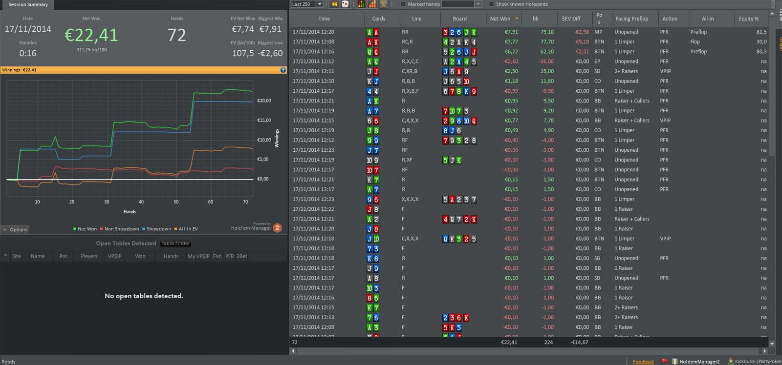Screen dimensions: 782x365
Task: Click the EV Net Won value €7,74
Action: point(243,29)
